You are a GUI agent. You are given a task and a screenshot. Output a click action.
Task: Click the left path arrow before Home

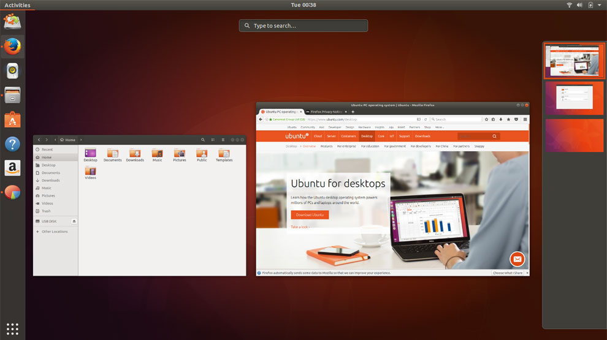[x=55, y=140]
